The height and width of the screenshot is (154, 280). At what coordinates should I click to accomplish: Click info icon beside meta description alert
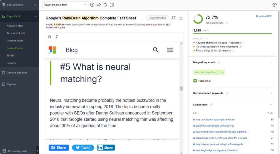point(240,47)
